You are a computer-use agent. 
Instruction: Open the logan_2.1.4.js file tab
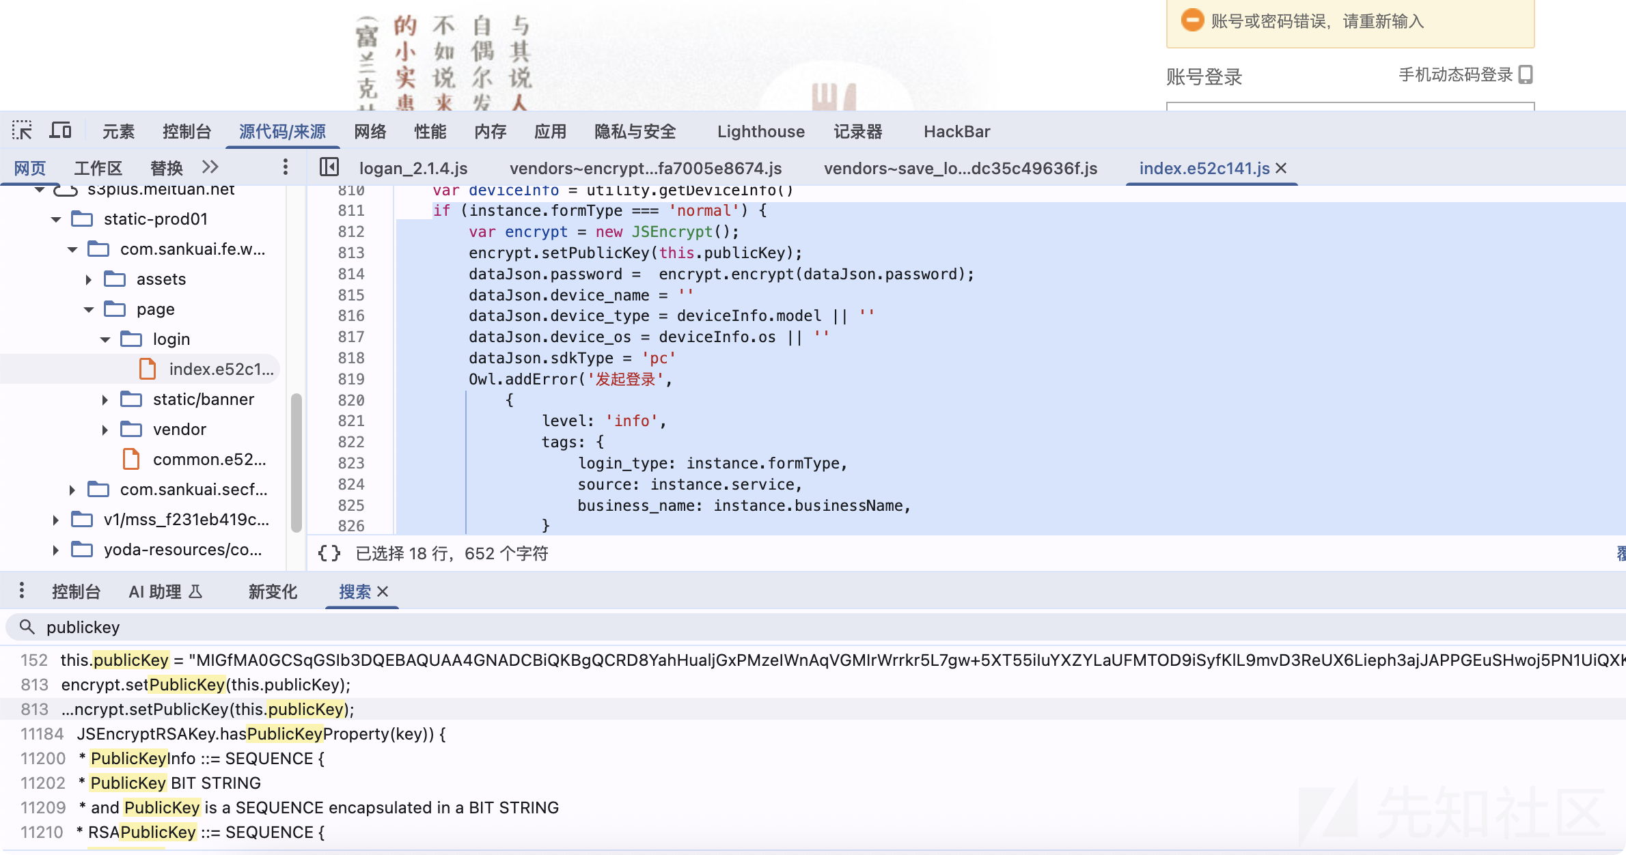click(x=413, y=168)
